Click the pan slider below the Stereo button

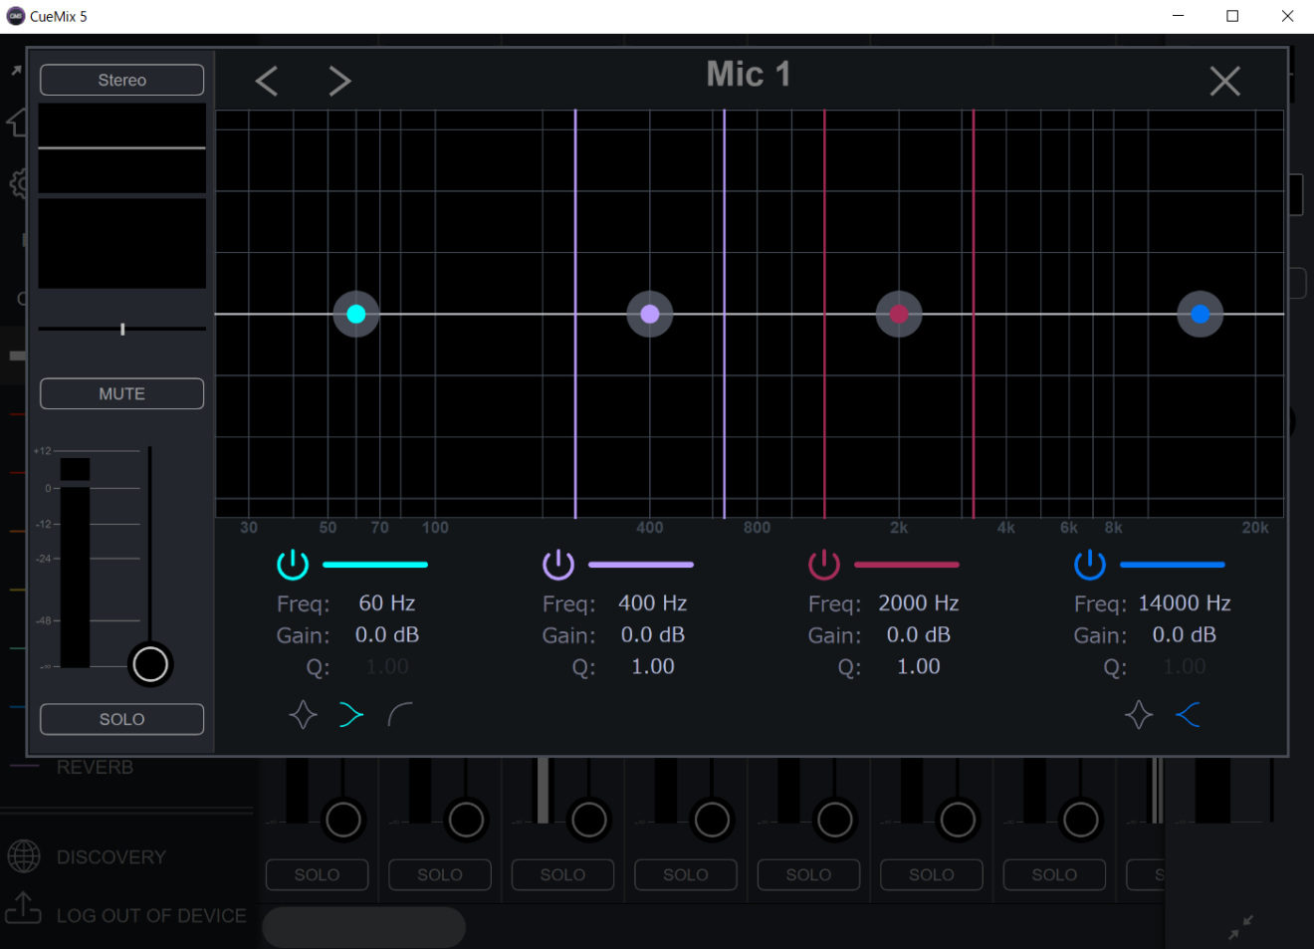tap(121, 328)
